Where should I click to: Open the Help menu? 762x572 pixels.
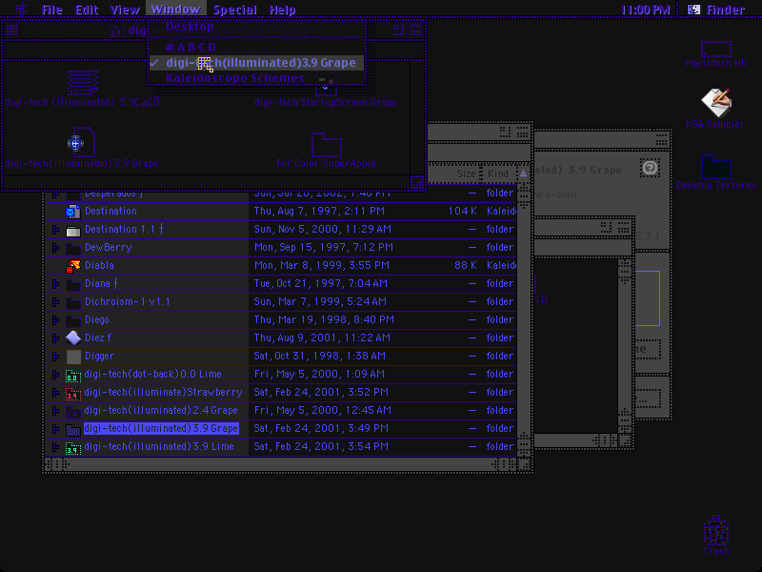[x=282, y=10]
